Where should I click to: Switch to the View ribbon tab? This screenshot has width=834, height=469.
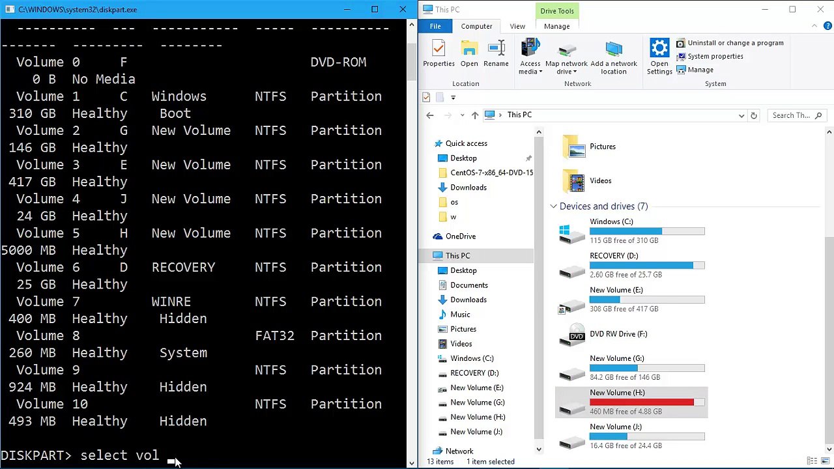pos(517,26)
